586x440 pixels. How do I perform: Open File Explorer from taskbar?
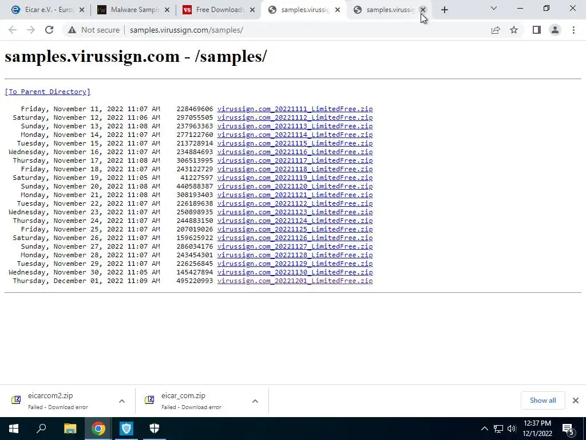point(70,429)
